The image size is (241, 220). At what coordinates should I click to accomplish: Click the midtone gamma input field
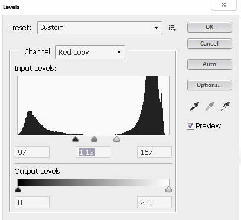(93, 152)
